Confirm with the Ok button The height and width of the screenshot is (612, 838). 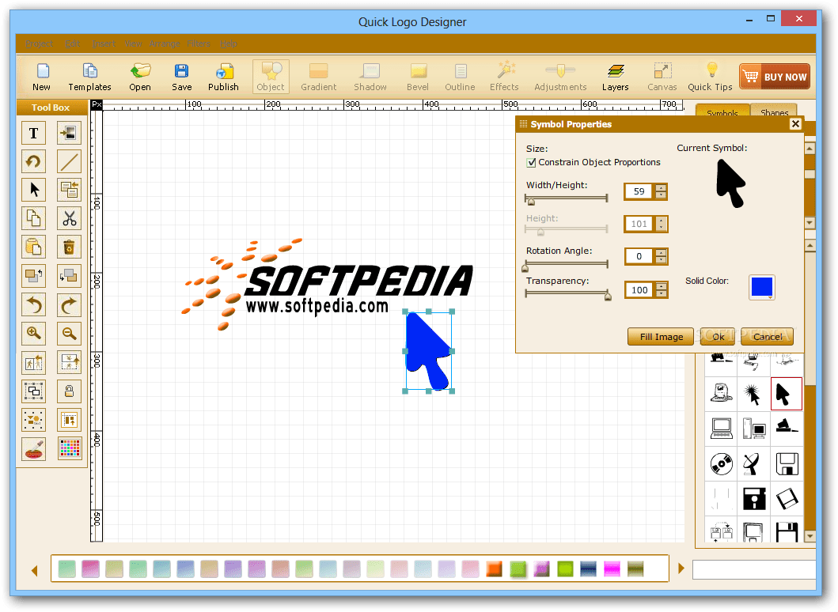[x=718, y=337]
